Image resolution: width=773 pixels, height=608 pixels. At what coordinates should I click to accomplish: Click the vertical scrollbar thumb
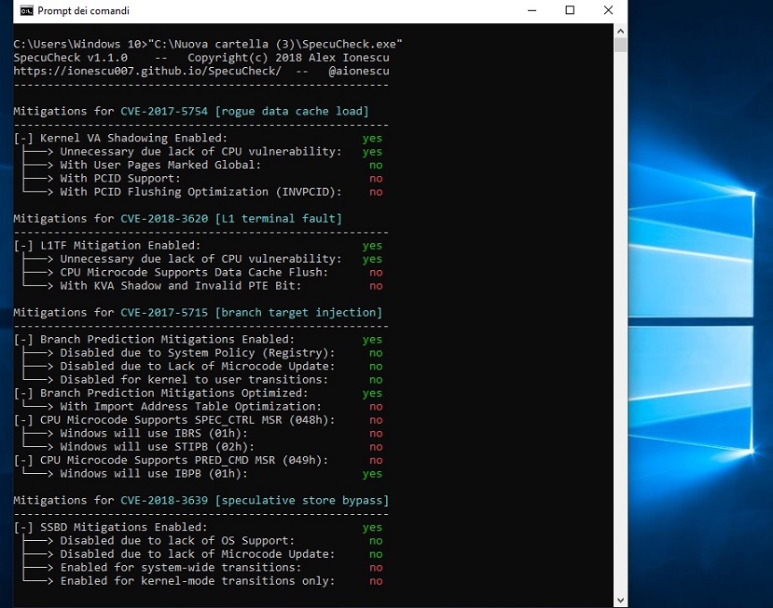point(621,45)
